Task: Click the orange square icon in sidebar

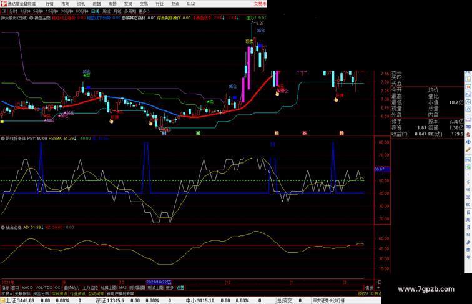Action: pos(468,87)
